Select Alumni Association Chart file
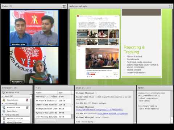174x130 pixels. [53, 109]
